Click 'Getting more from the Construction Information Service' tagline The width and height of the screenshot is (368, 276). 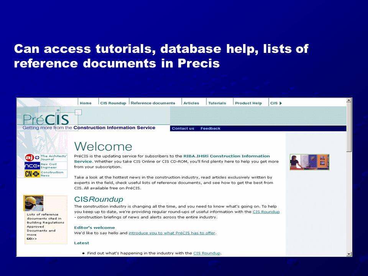pos(89,128)
